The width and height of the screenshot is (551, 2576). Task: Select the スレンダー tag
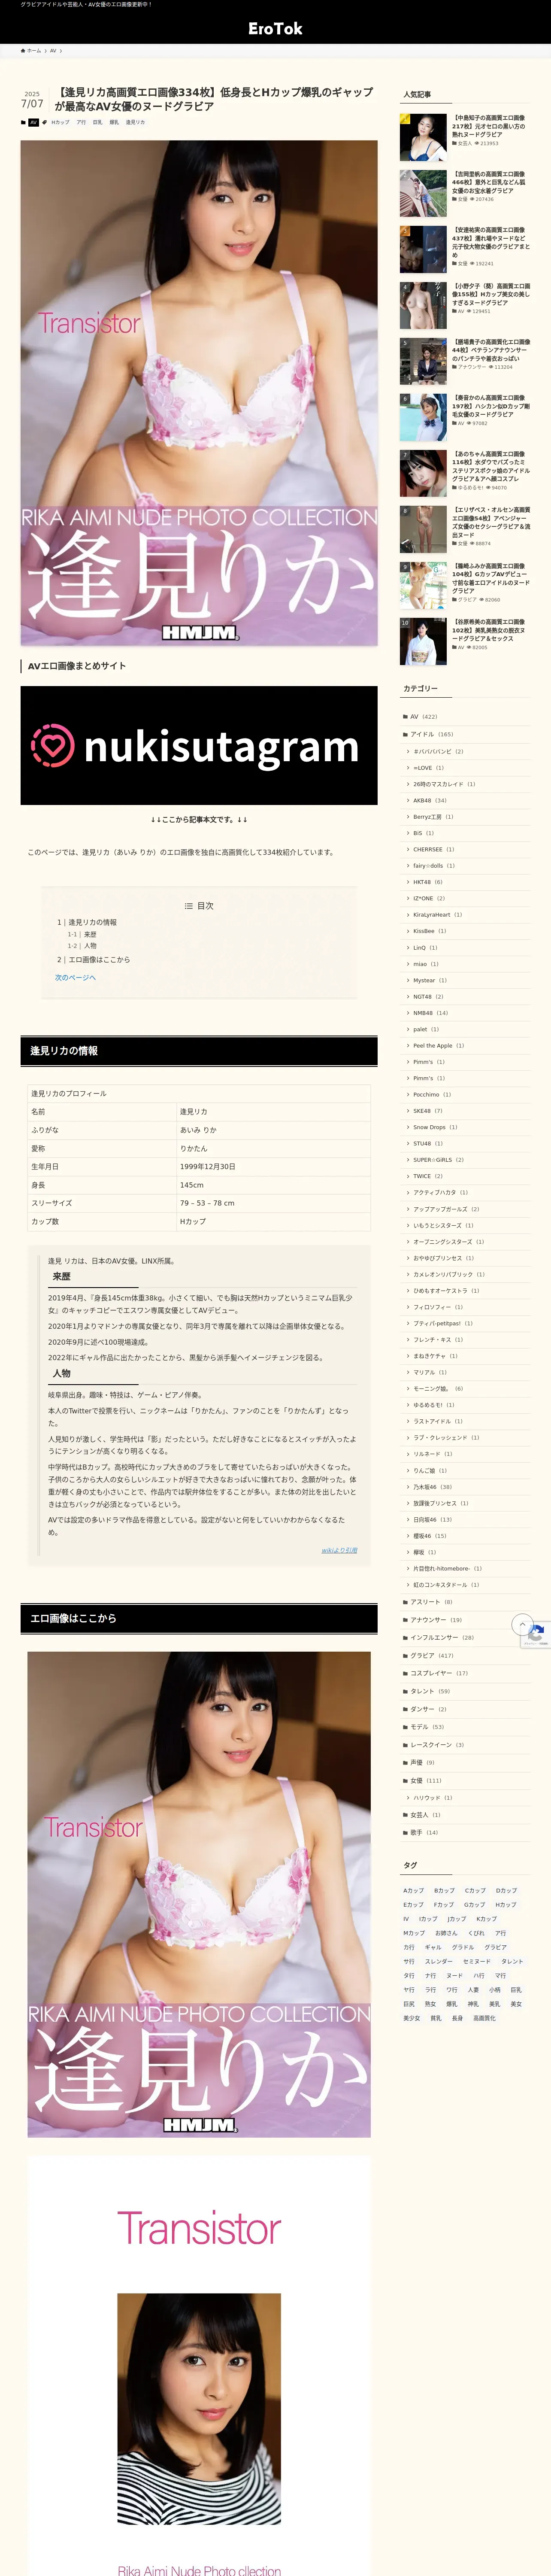[439, 1961]
